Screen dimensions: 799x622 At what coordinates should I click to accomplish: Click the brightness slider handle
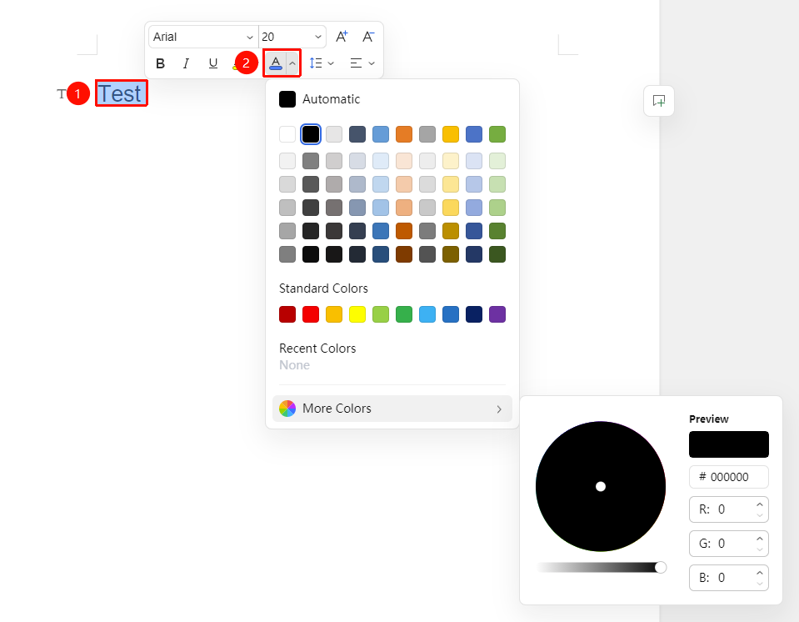click(x=661, y=568)
